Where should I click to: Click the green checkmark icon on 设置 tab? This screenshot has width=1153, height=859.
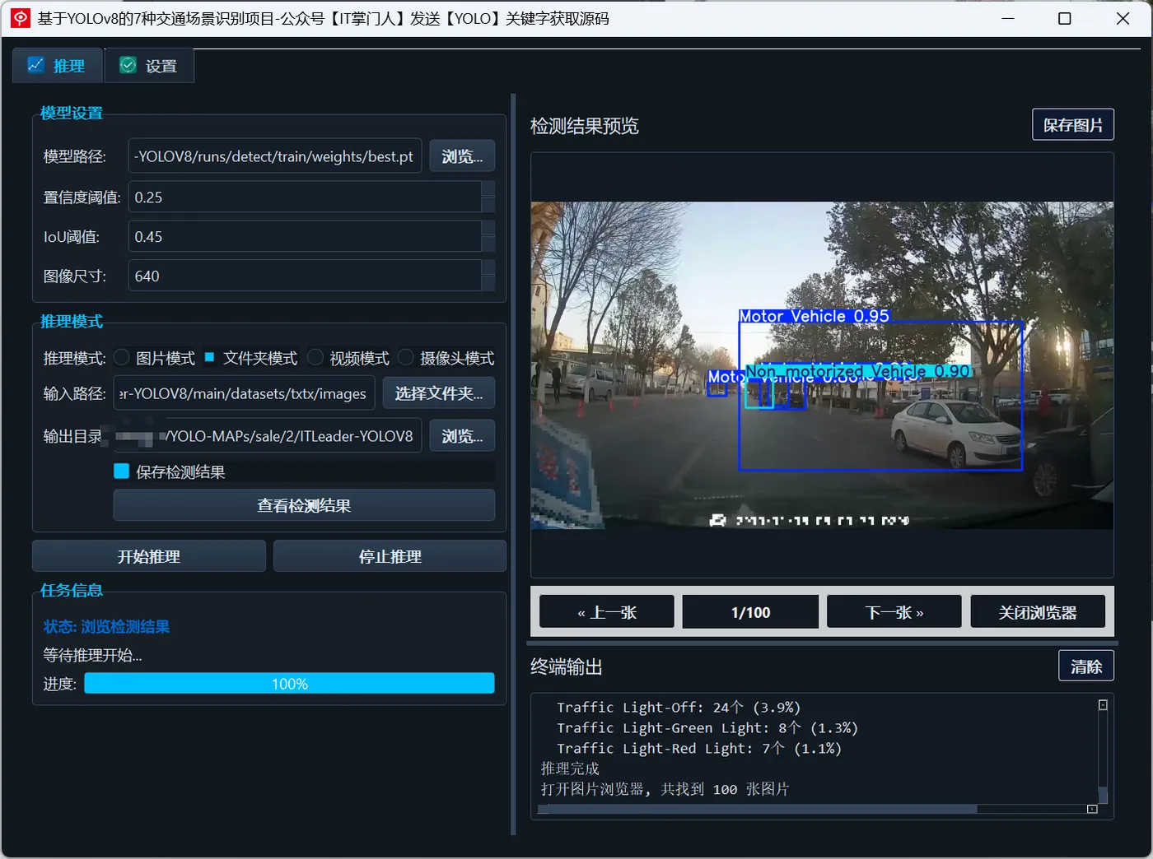click(128, 65)
